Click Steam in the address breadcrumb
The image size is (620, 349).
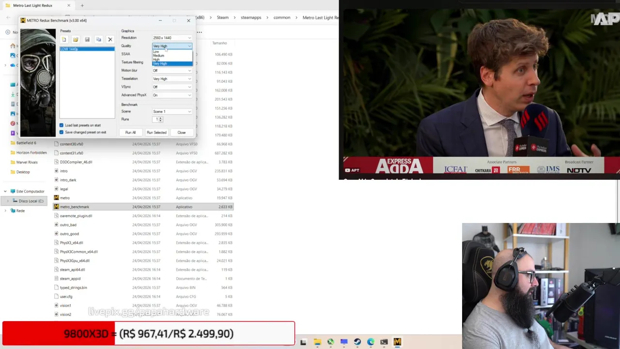[223, 17]
